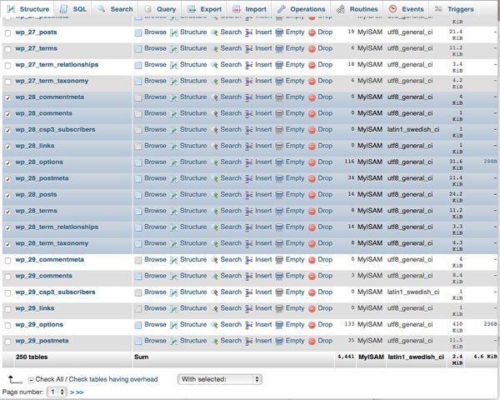
Task: Click the 250 tables summary text
Action: point(32,357)
